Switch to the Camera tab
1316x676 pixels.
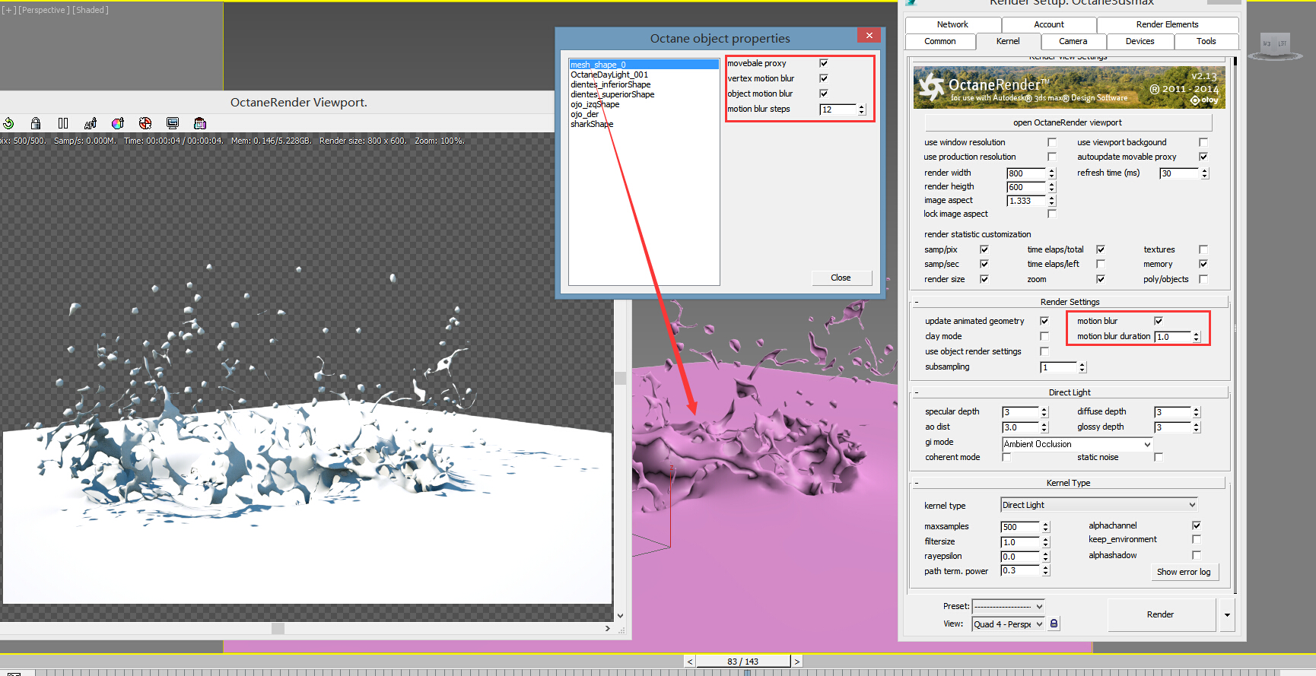1073,41
